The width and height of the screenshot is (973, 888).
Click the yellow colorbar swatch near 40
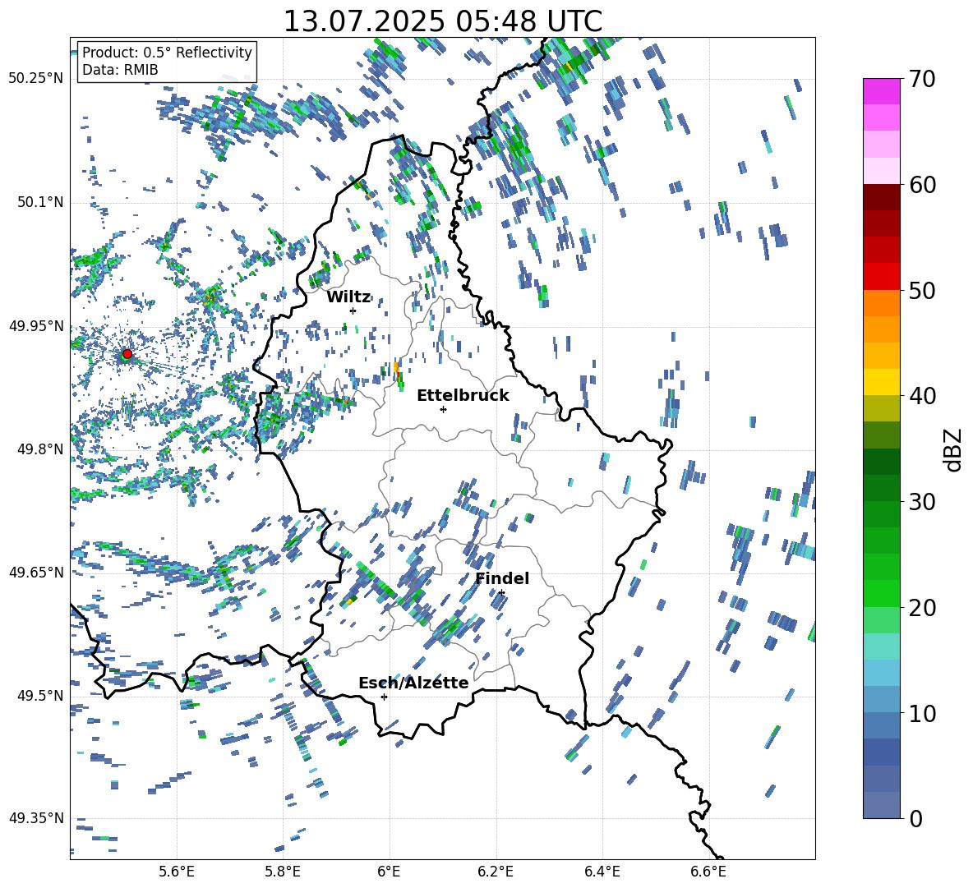coord(881,382)
